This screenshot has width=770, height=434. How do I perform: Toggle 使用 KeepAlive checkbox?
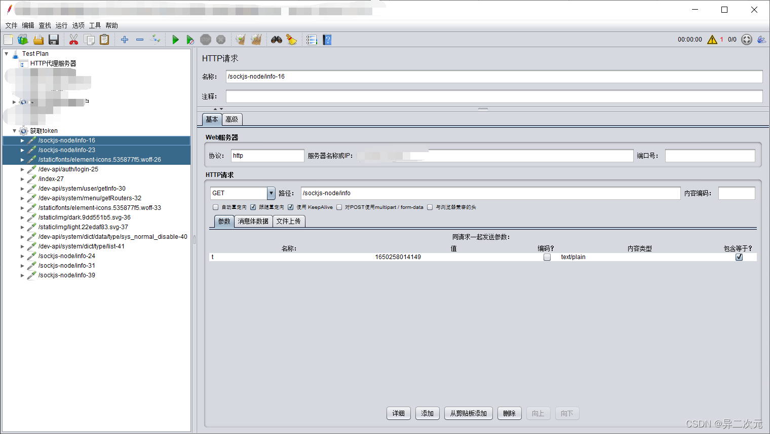coord(291,207)
